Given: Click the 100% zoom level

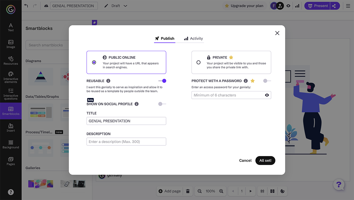Looking at the screenshot, I should (x=210, y=191).
